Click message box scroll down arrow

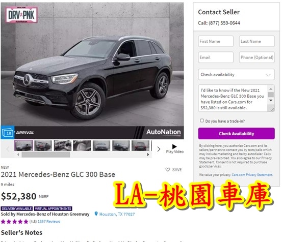(271, 100)
